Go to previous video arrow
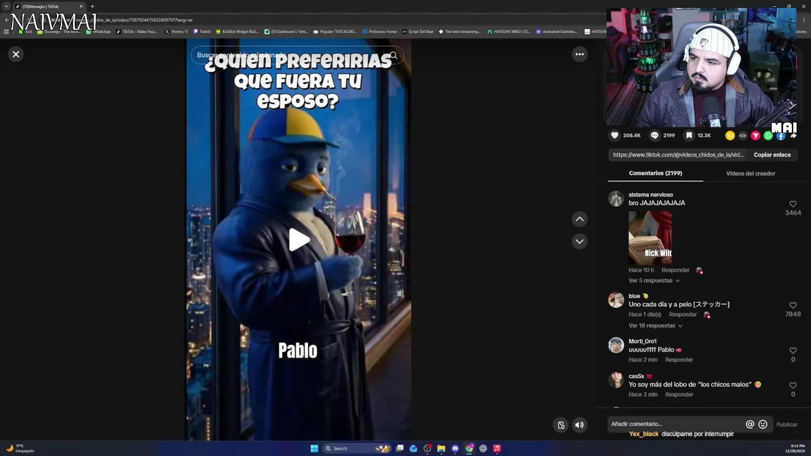811x456 pixels. 579,219
